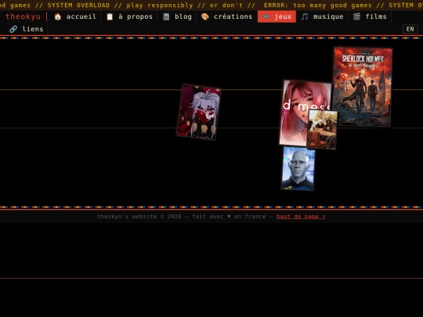Click the house icon beside accueil
Screen dimensions: 423x317
57,16
